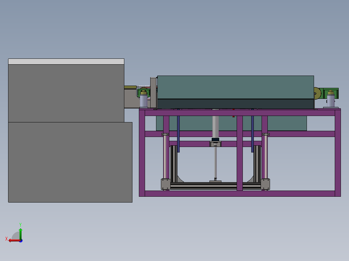Select the left gray corner bracket block
Viewport: 349px width, 261px height.
click(x=166, y=184)
